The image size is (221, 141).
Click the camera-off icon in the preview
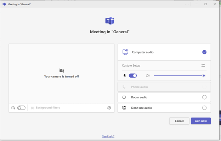coord(62,70)
